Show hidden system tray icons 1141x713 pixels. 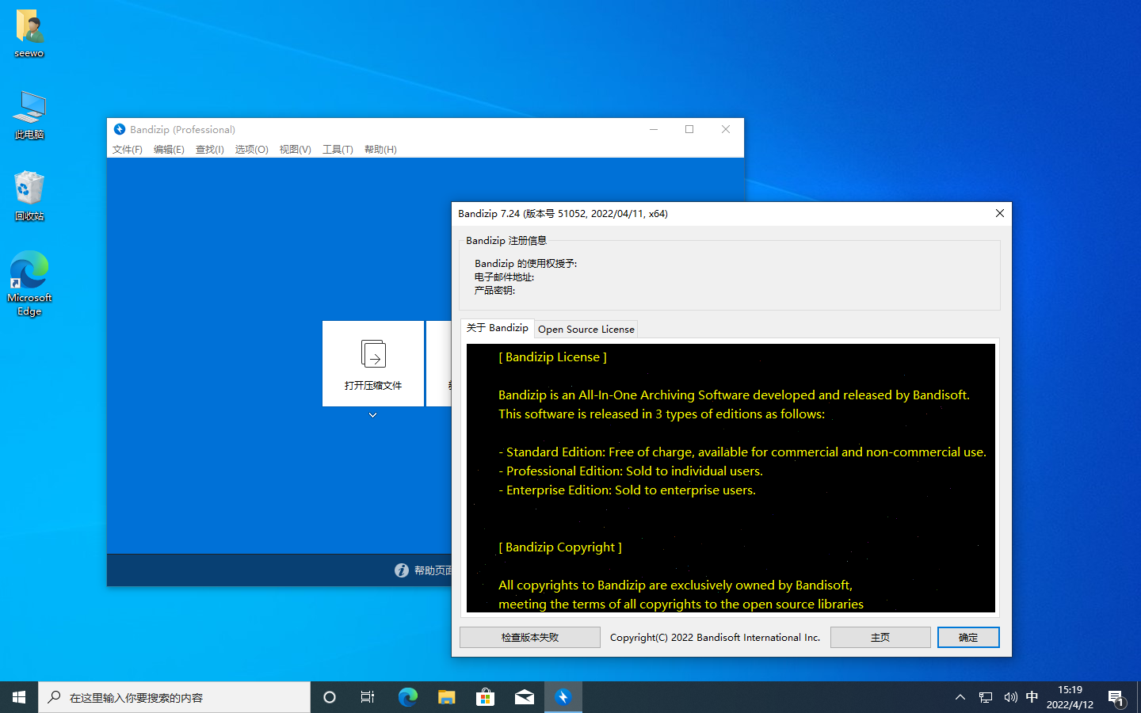click(x=960, y=697)
